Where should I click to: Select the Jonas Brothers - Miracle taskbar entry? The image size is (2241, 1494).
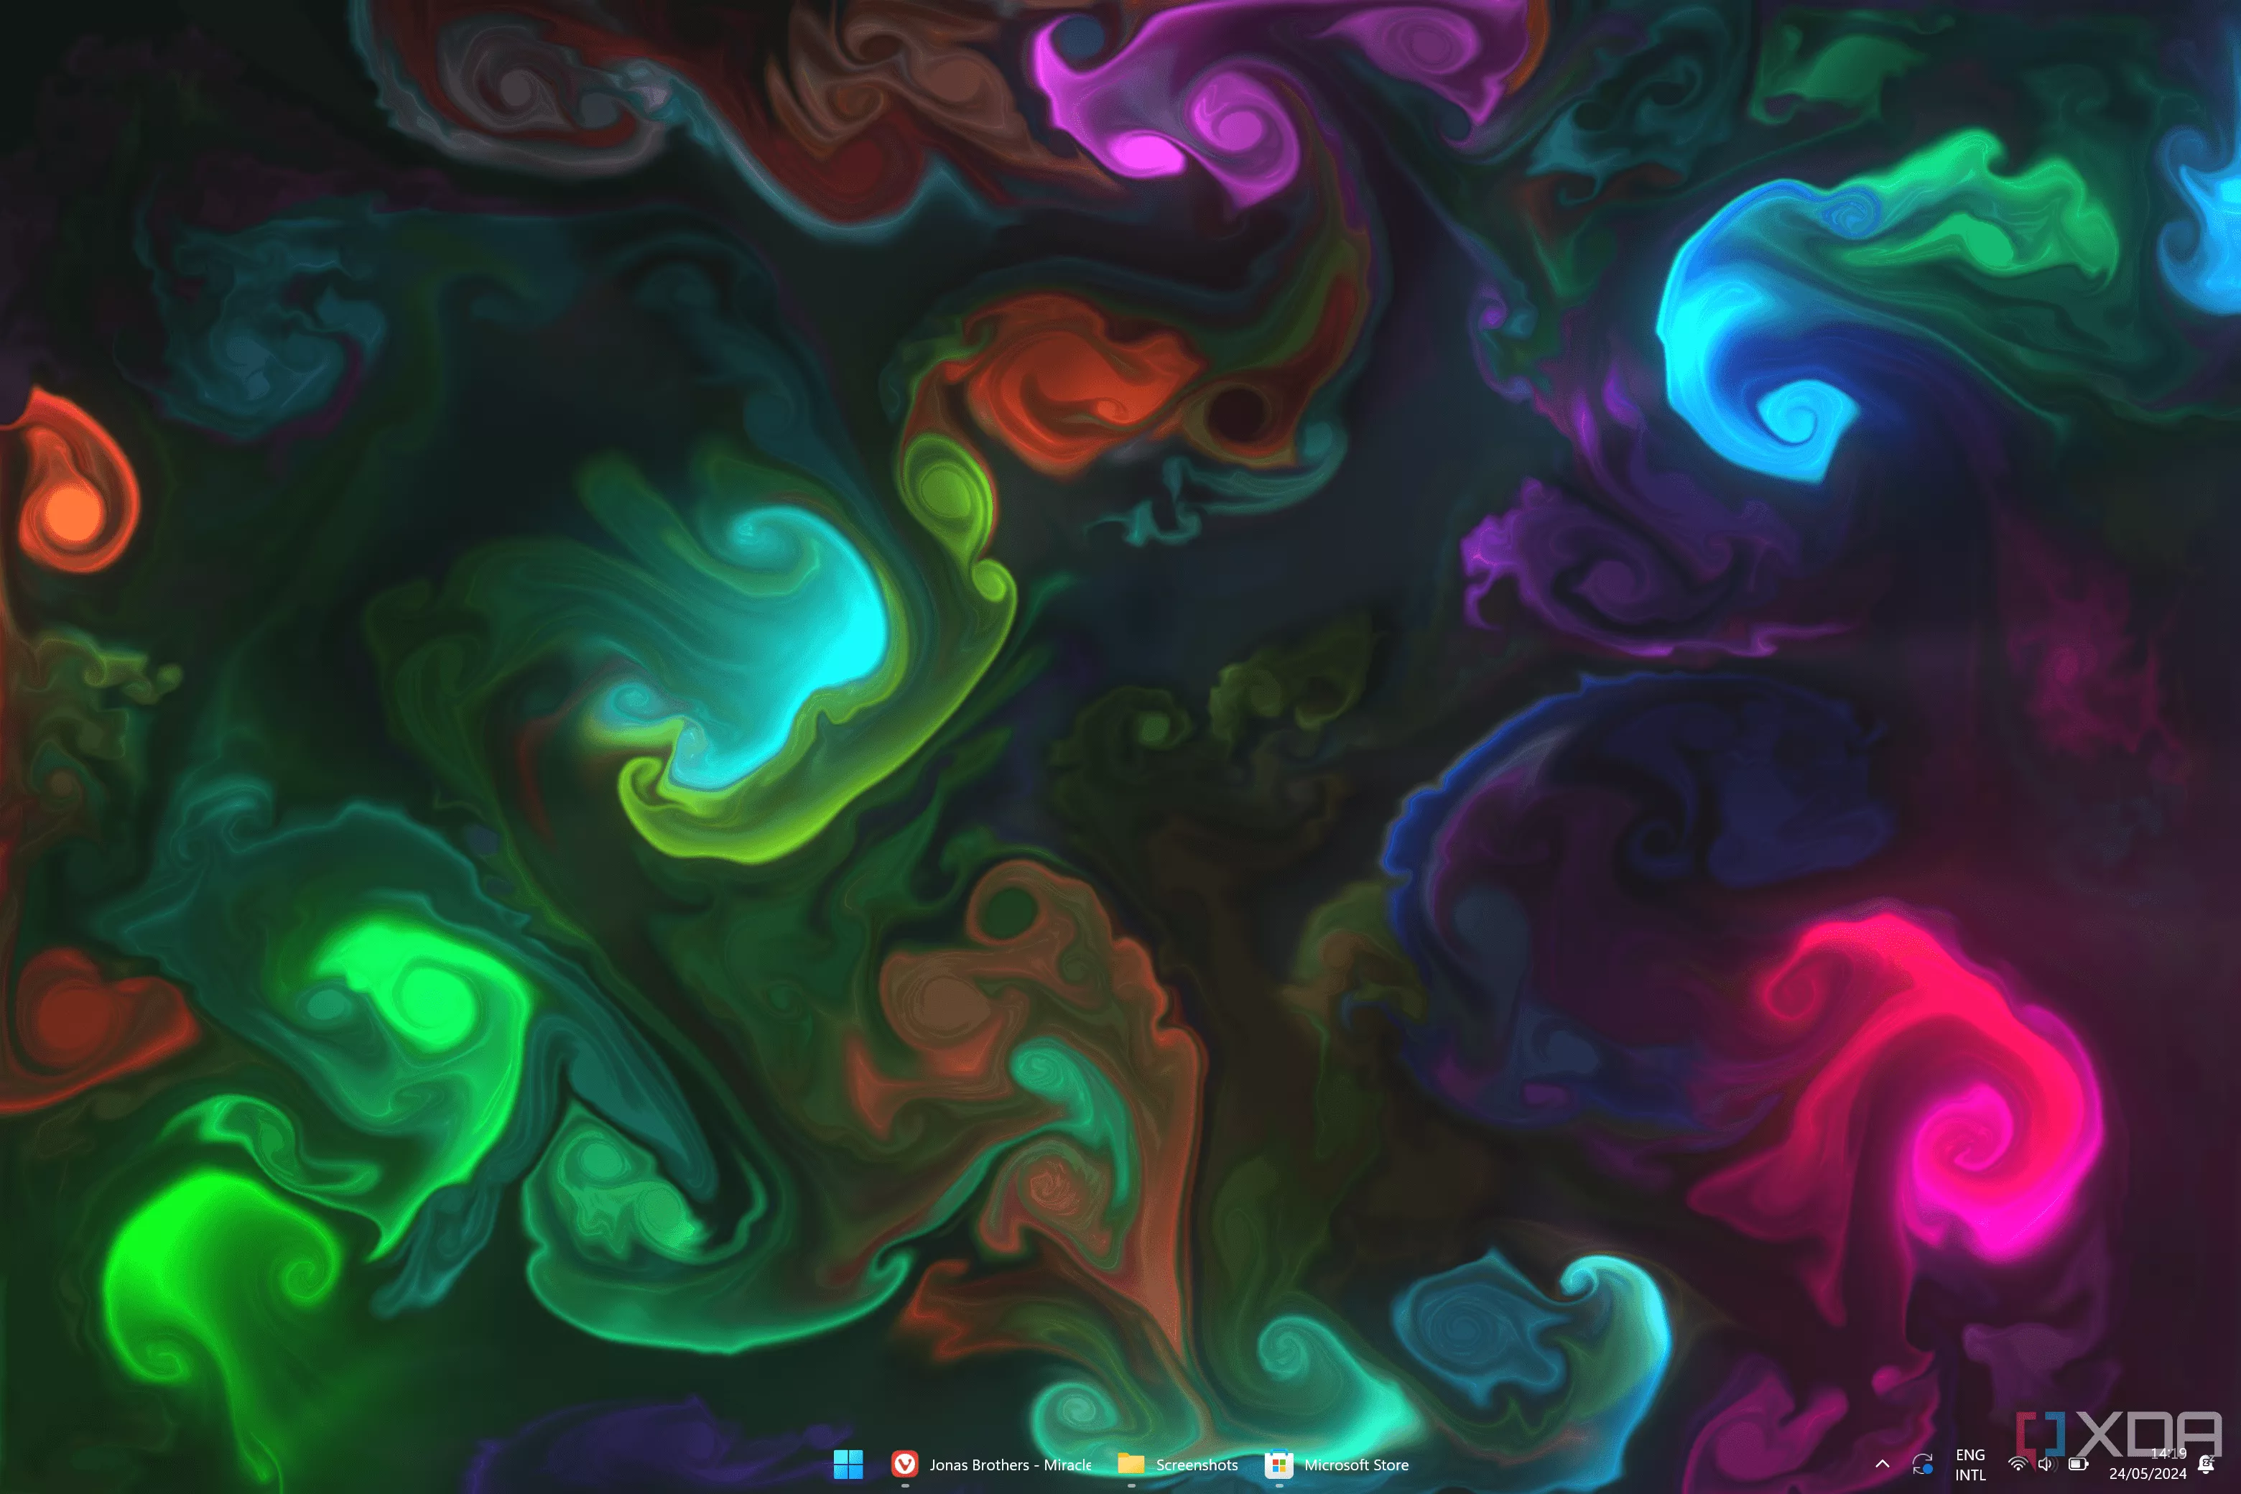click(x=997, y=1465)
